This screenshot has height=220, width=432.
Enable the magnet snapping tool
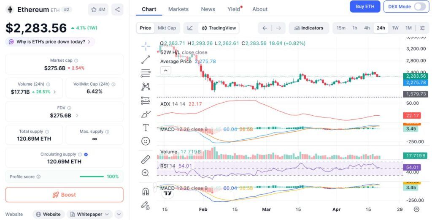point(146,191)
